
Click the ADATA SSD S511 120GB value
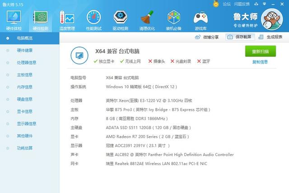pyautogui.click(x=149, y=127)
